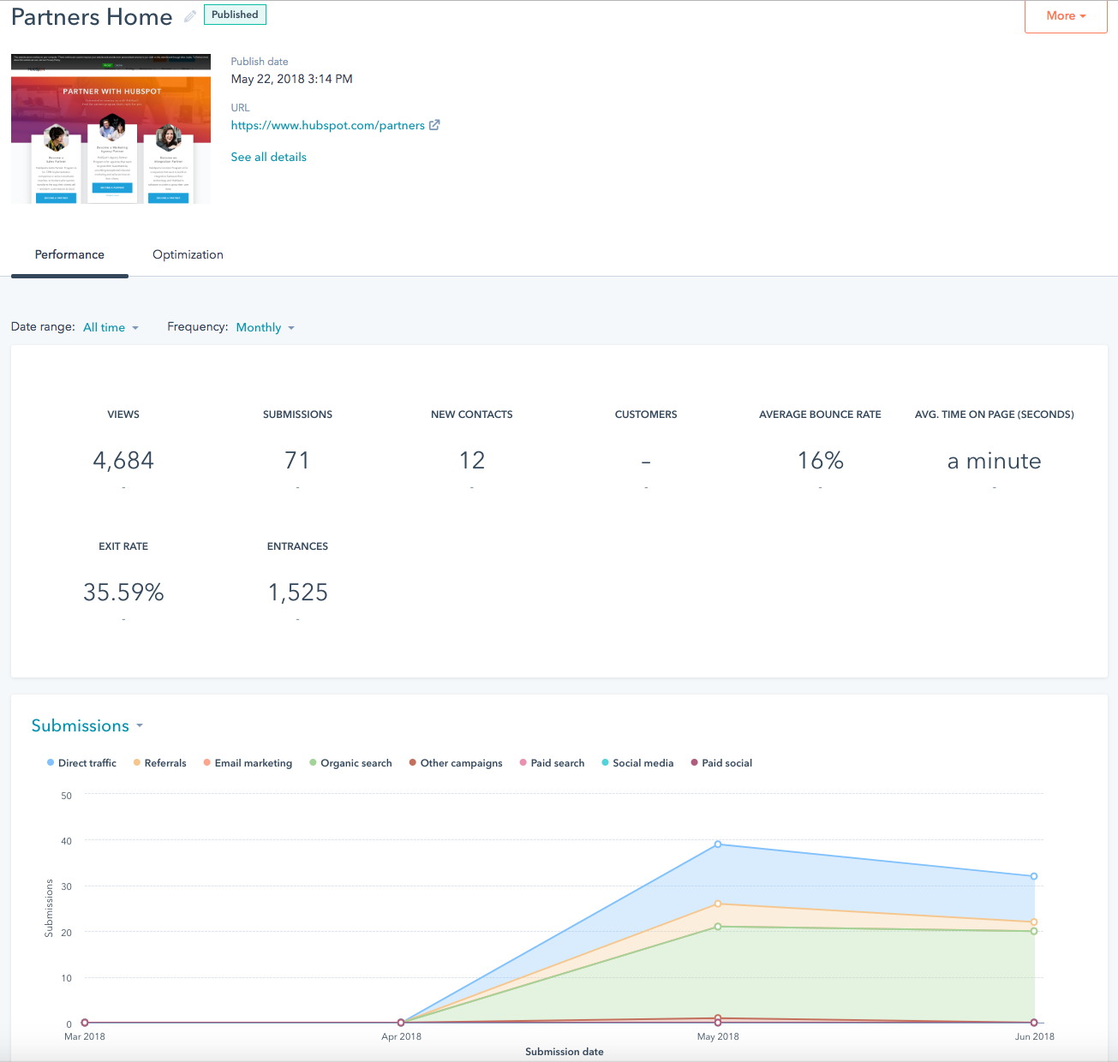This screenshot has height=1062, width=1118.
Task: Toggle Email marketing legend series
Action: [x=248, y=763]
